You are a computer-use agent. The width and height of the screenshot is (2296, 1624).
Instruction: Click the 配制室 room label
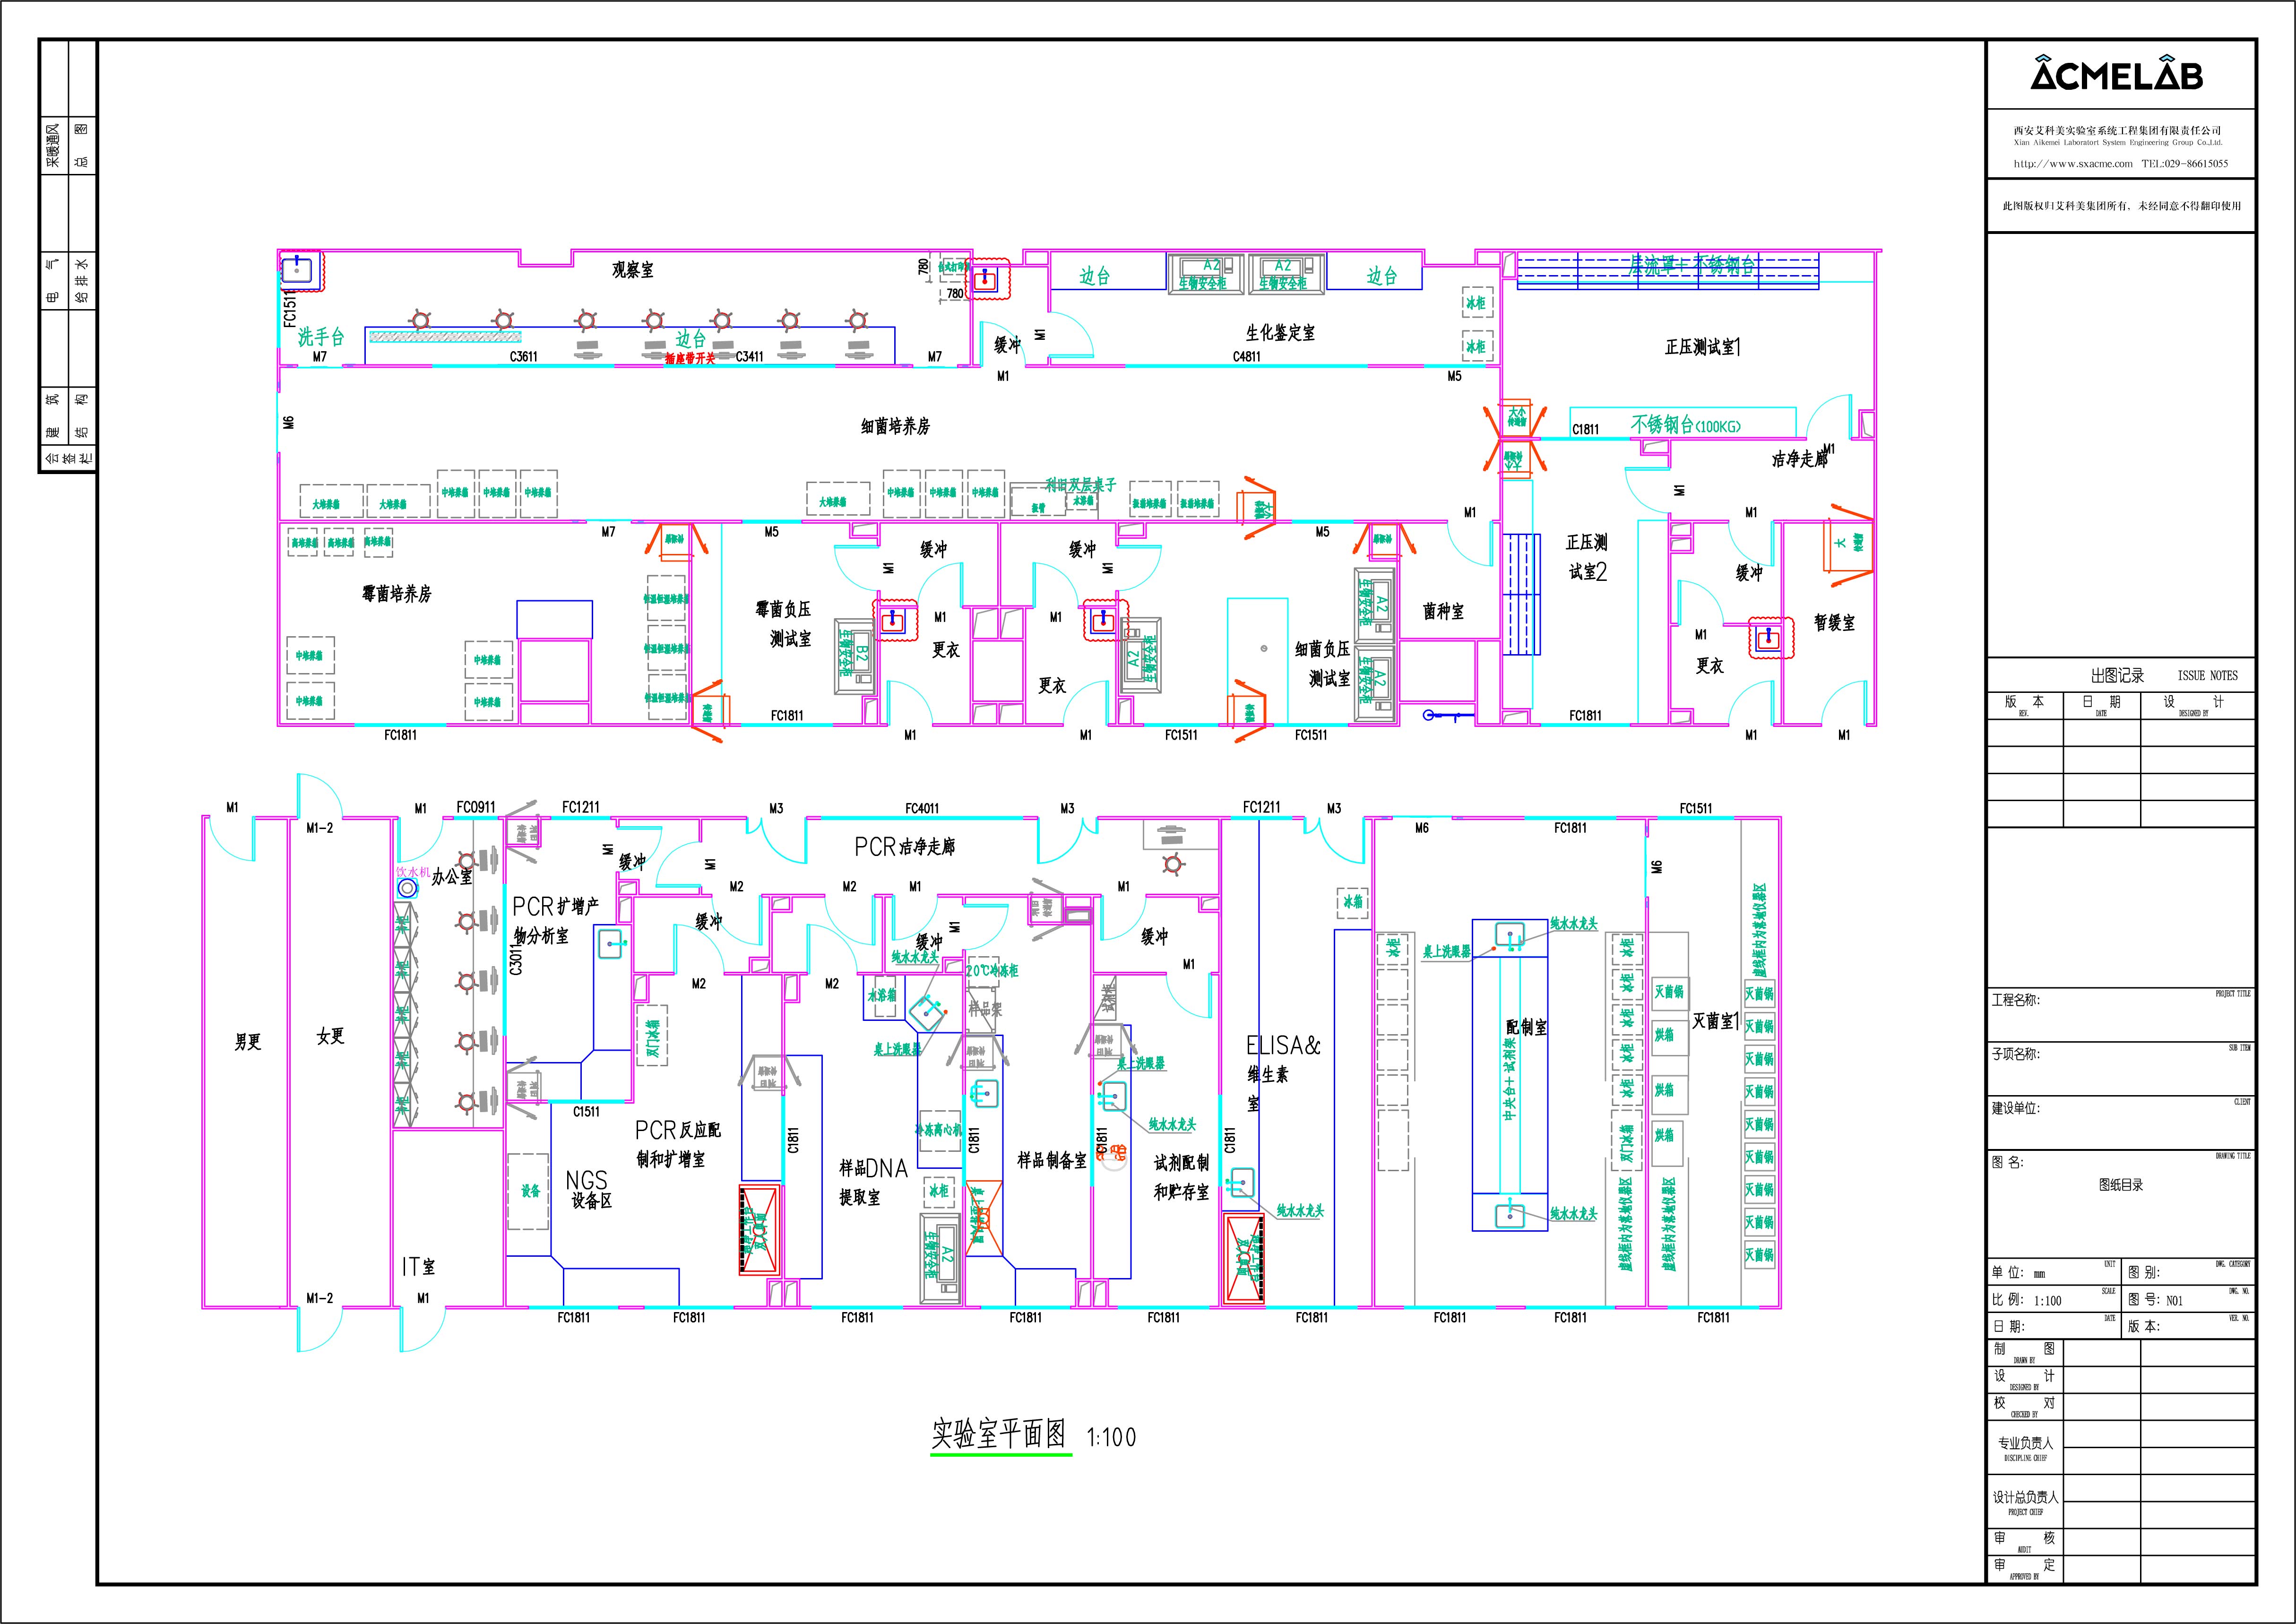[x=1526, y=1027]
